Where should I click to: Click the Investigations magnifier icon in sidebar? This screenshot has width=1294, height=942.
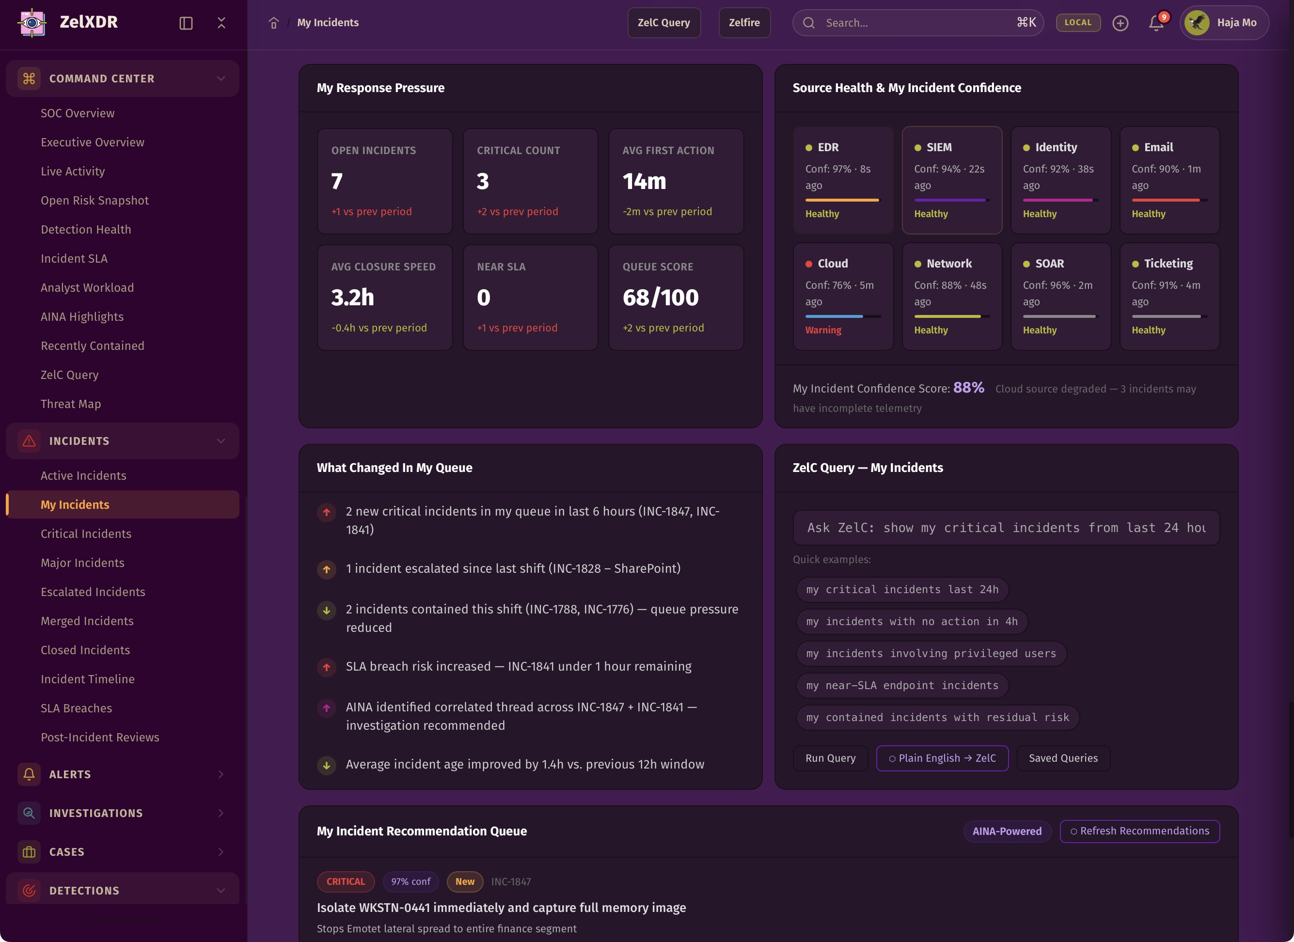(29, 813)
